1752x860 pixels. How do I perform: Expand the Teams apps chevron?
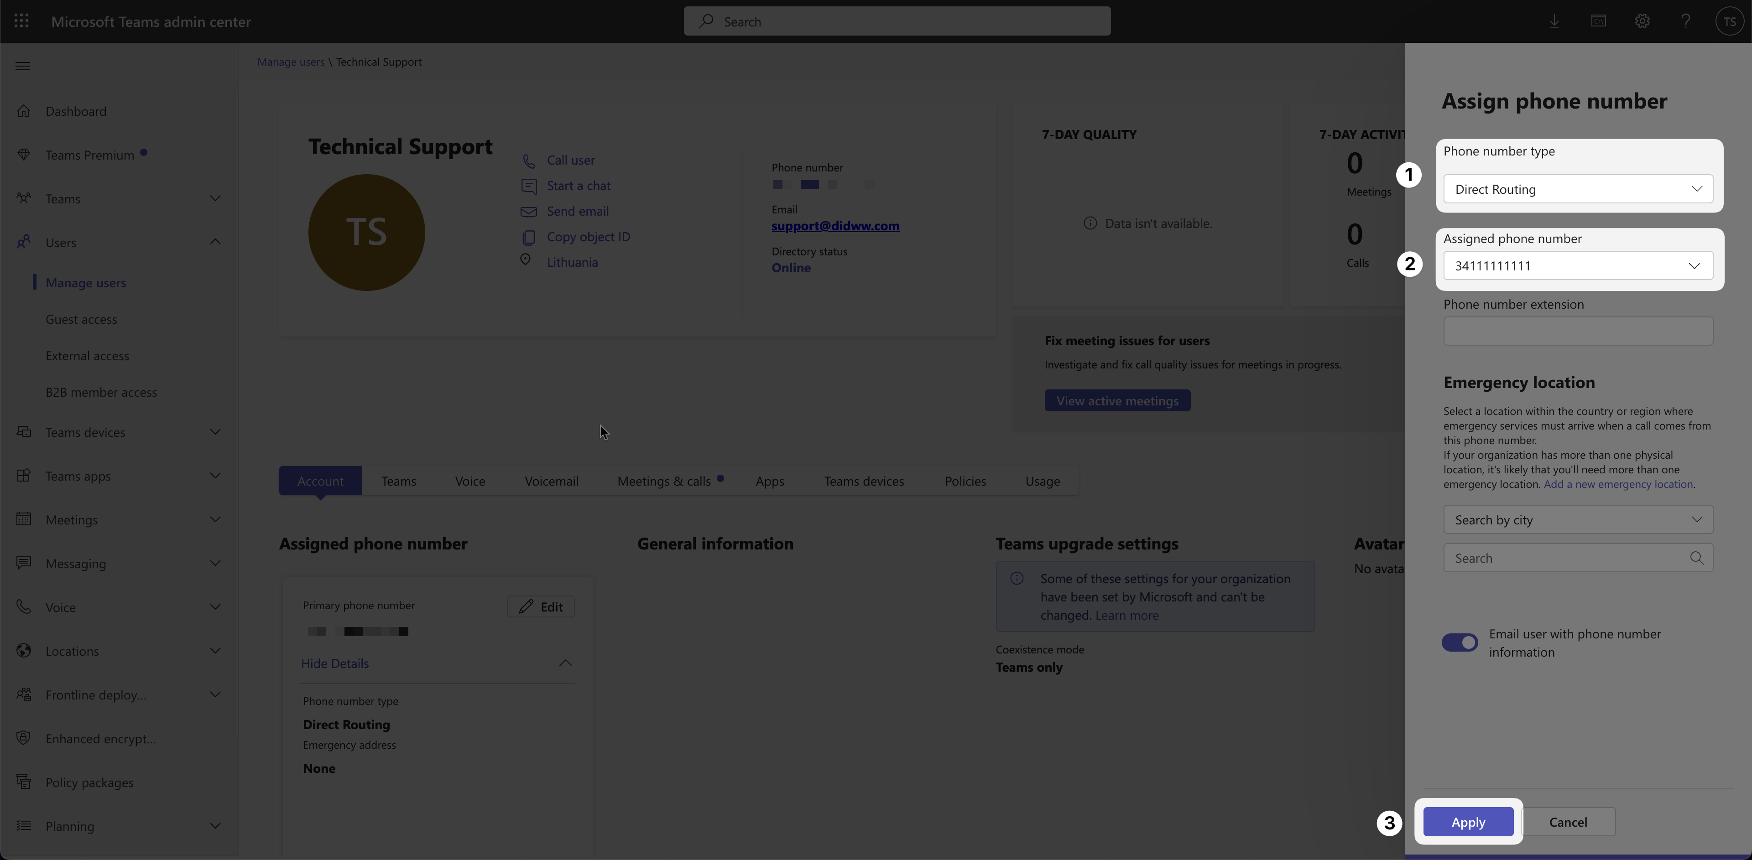coord(215,475)
